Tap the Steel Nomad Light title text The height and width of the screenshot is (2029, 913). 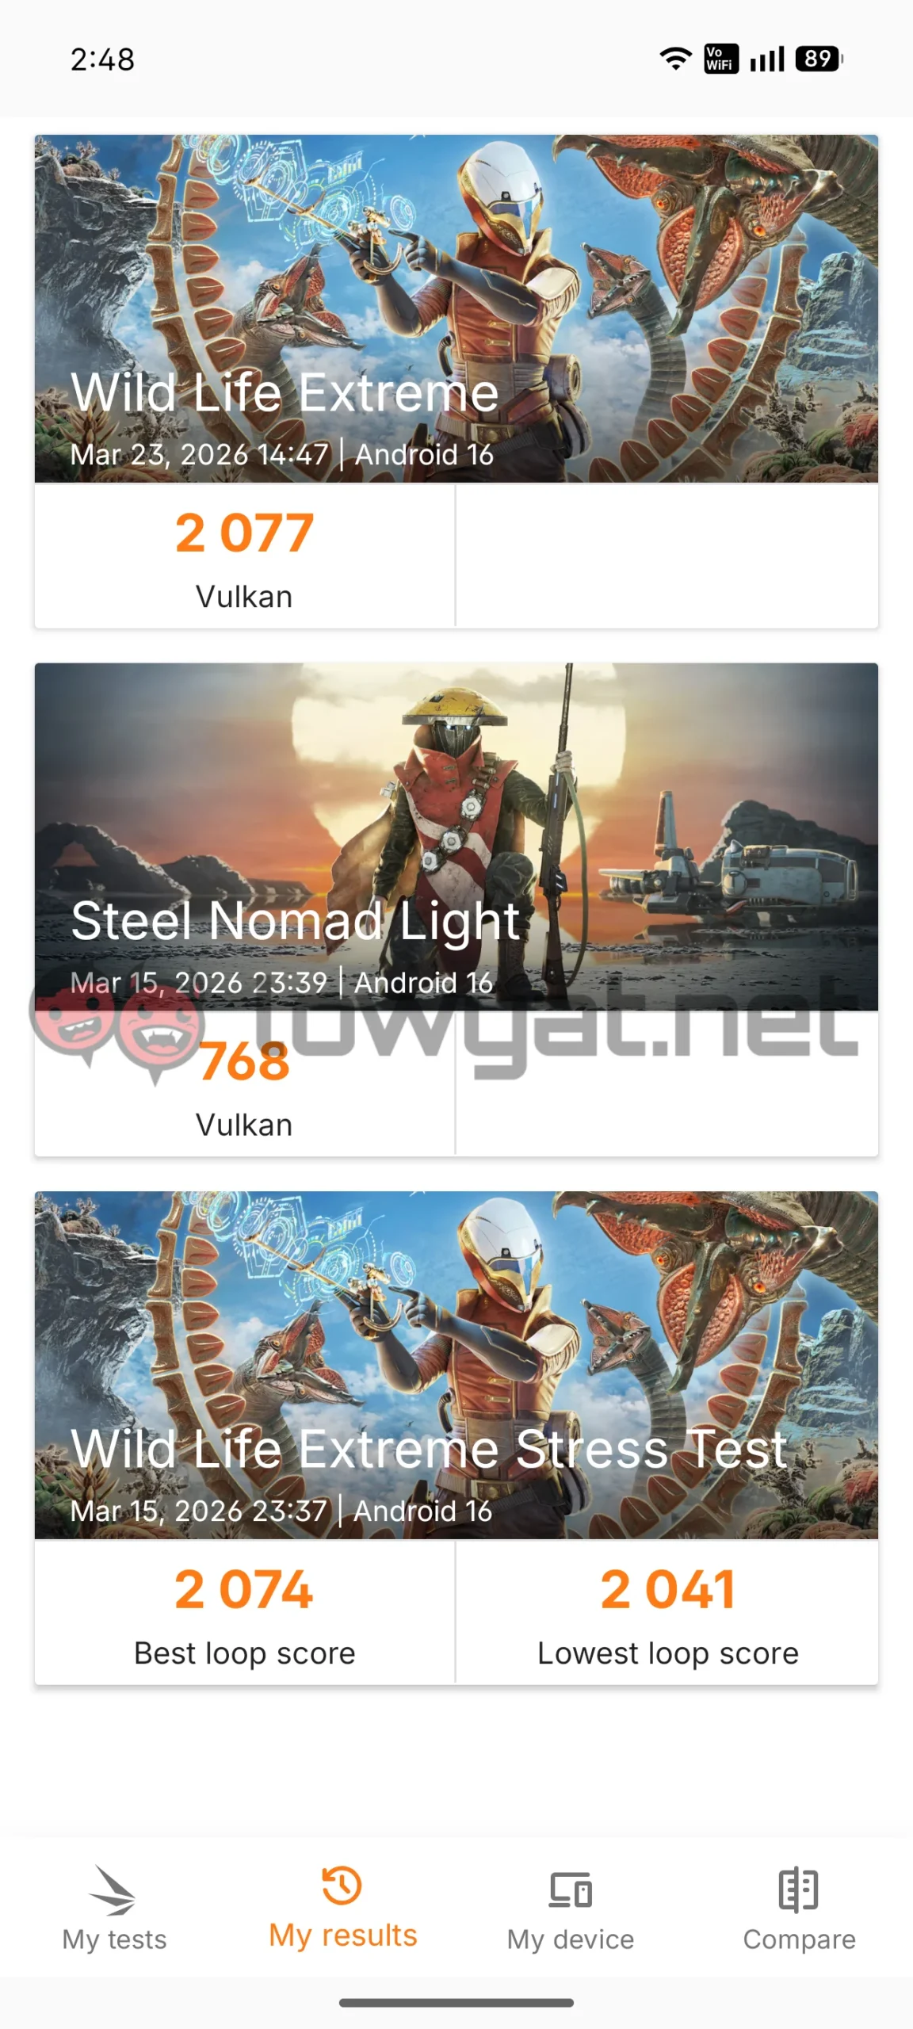click(295, 921)
